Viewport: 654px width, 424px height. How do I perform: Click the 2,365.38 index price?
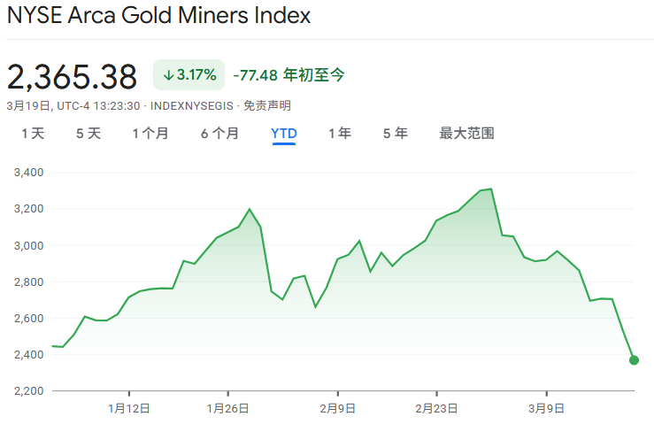73,76
